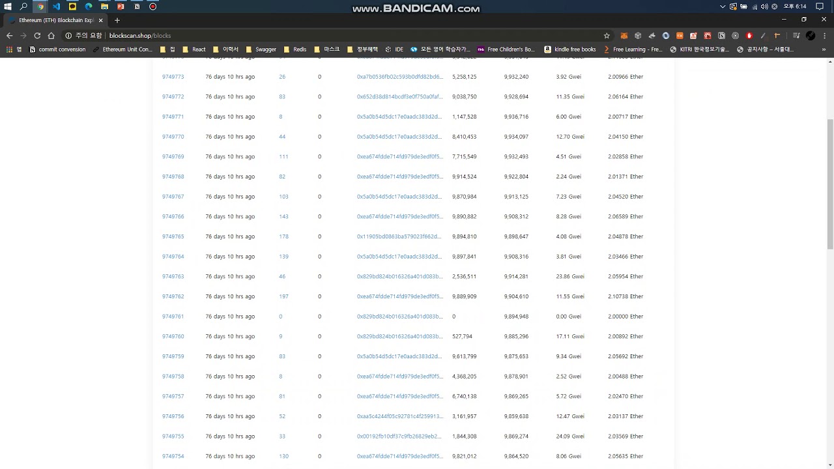The height and width of the screenshot is (469, 834).
Task: Open a new browser tab
Action: pos(117,20)
